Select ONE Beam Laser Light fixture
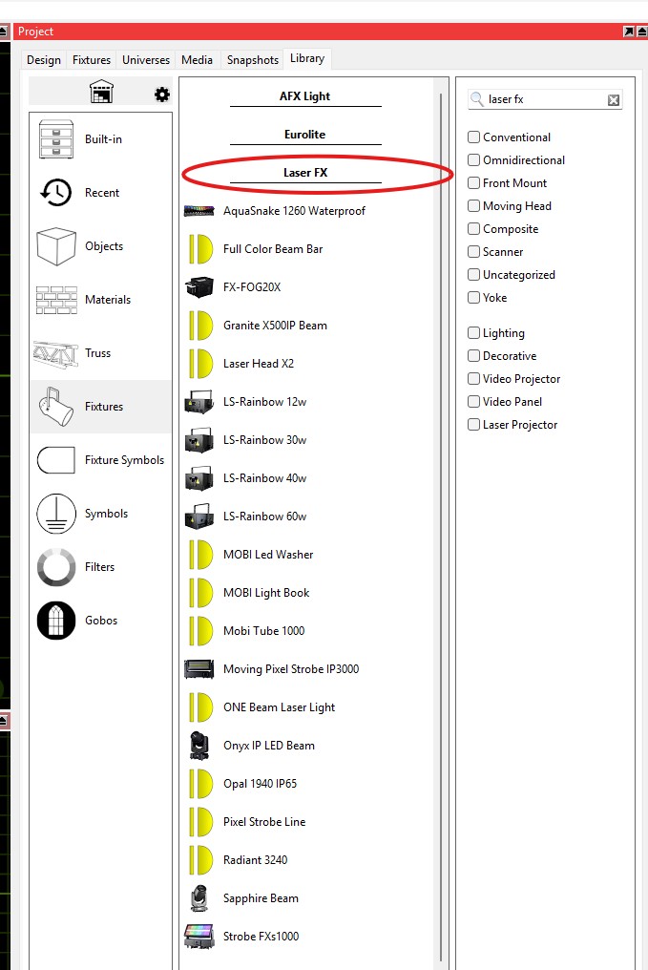Viewport: 648px width, 970px height. click(279, 707)
